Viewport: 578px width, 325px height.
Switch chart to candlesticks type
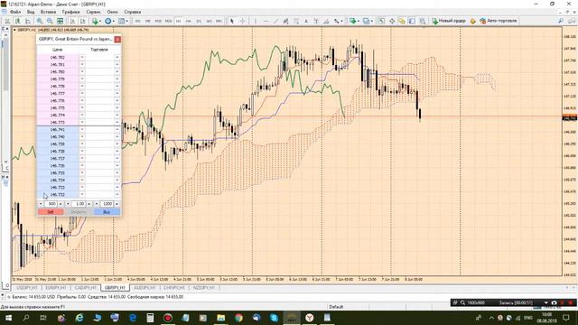point(17,21)
